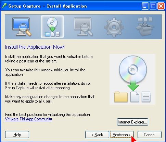Go back with the Back button
This screenshot has width=166, height=142.
coord(97,135)
